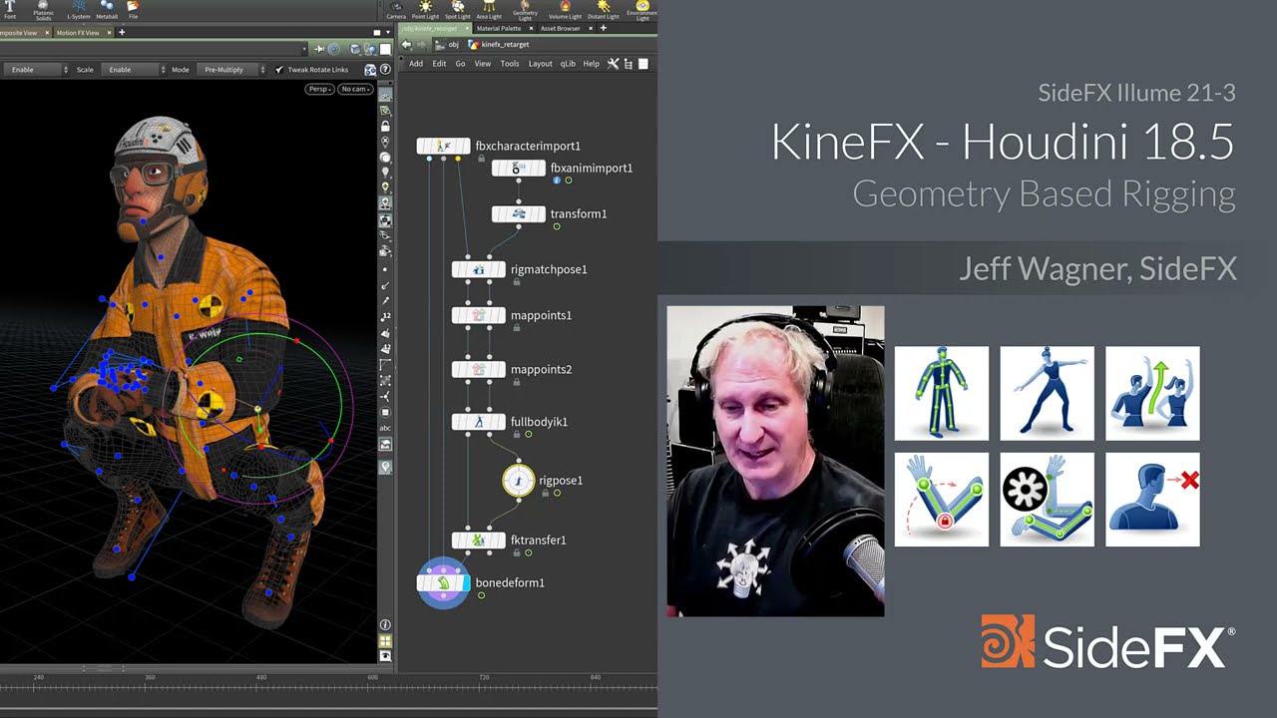
Task: Toggle Tweak Rotate Links checkbox
Action: pyautogui.click(x=278, y=70)
